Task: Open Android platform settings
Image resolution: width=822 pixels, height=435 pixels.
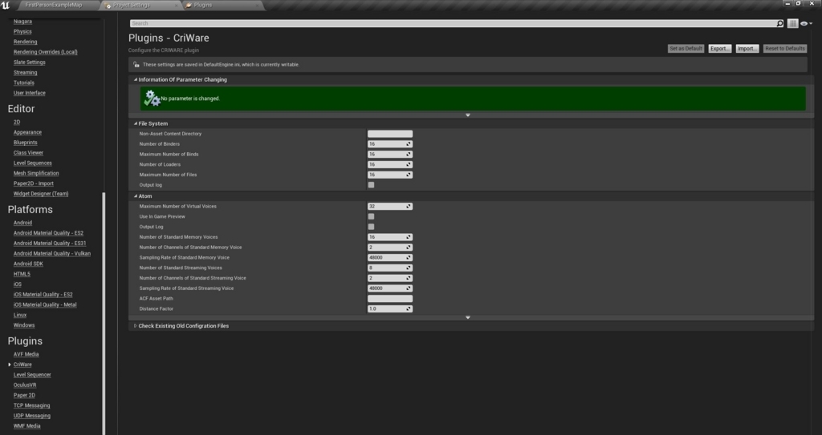Action: 22,223
